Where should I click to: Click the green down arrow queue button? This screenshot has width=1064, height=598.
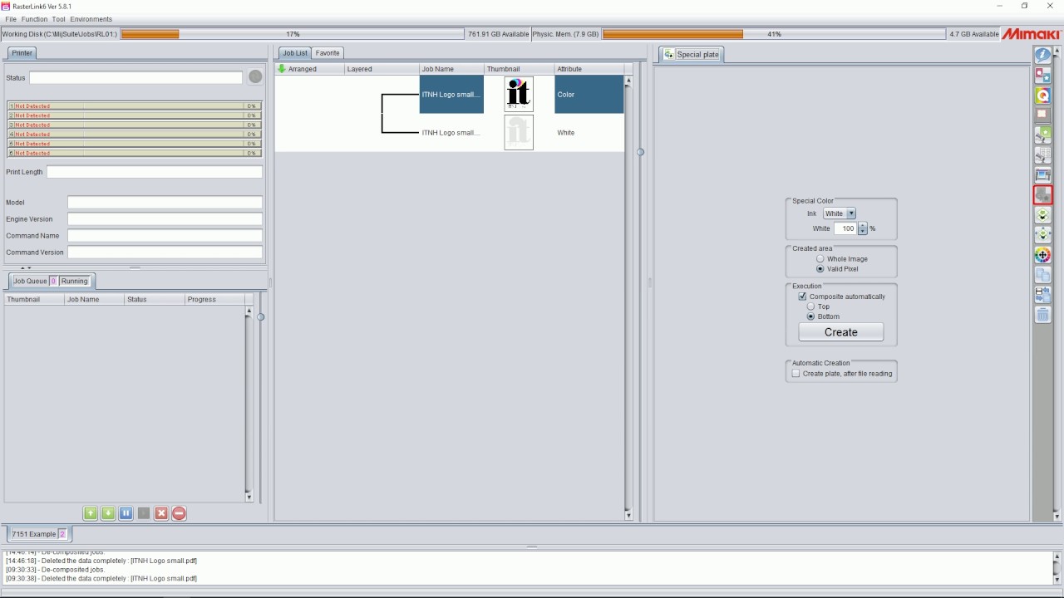pos(108,513)
